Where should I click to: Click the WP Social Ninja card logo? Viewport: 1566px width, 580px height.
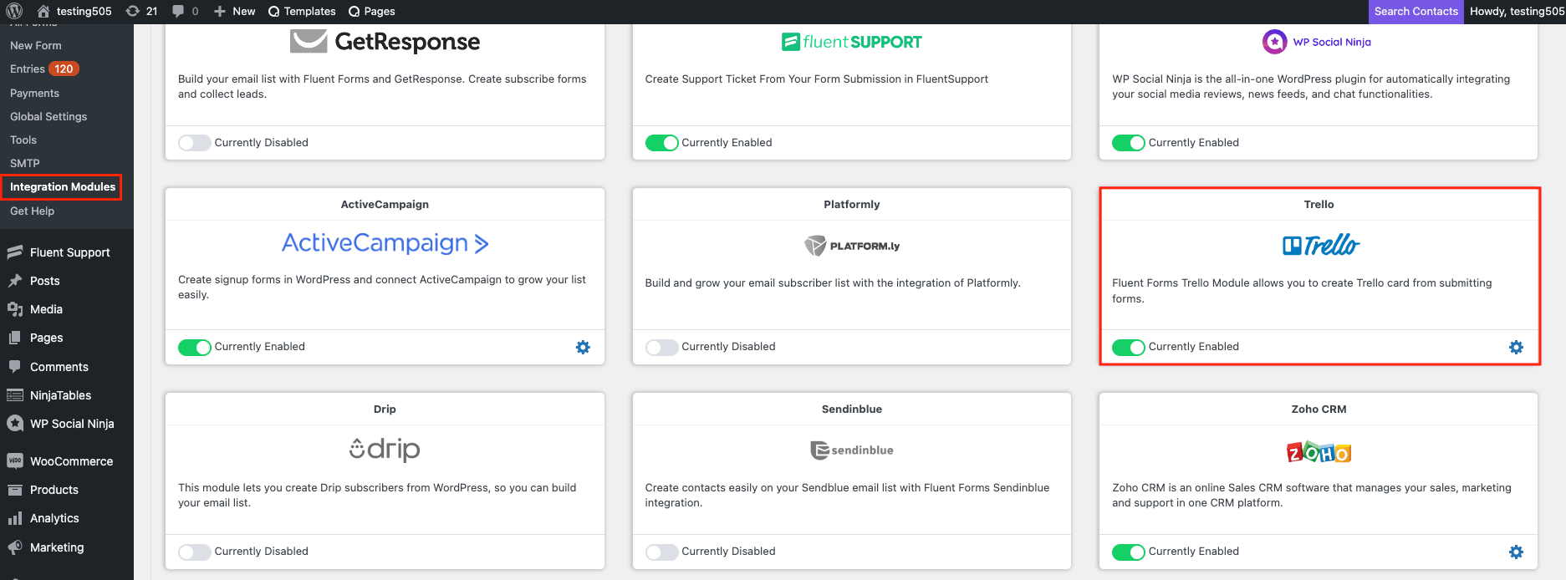(1317, 42)
